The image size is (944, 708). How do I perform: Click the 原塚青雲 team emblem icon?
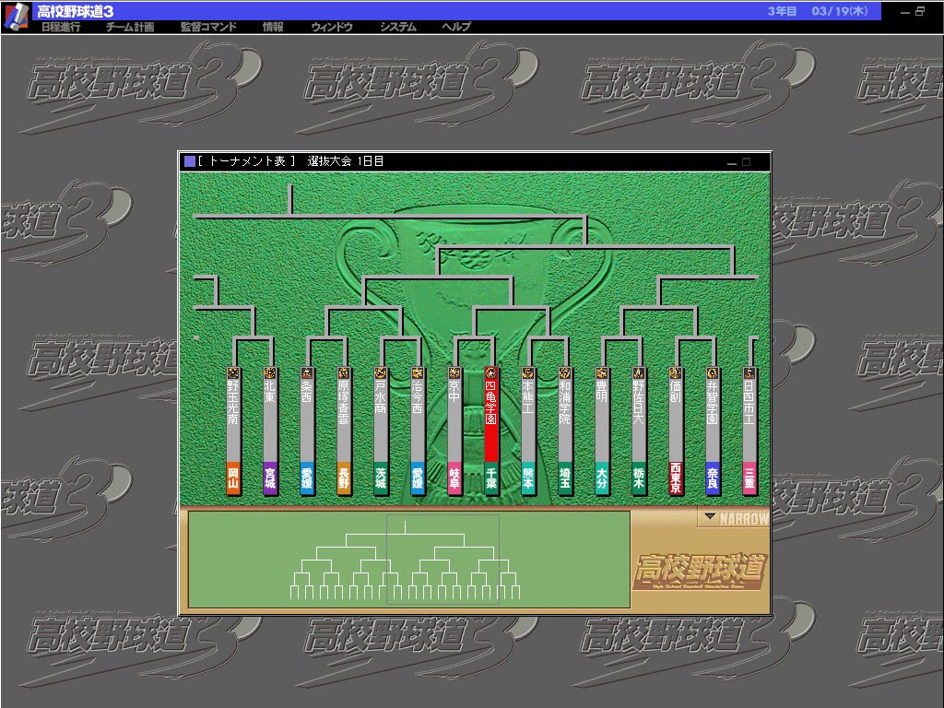click(344, 372)
